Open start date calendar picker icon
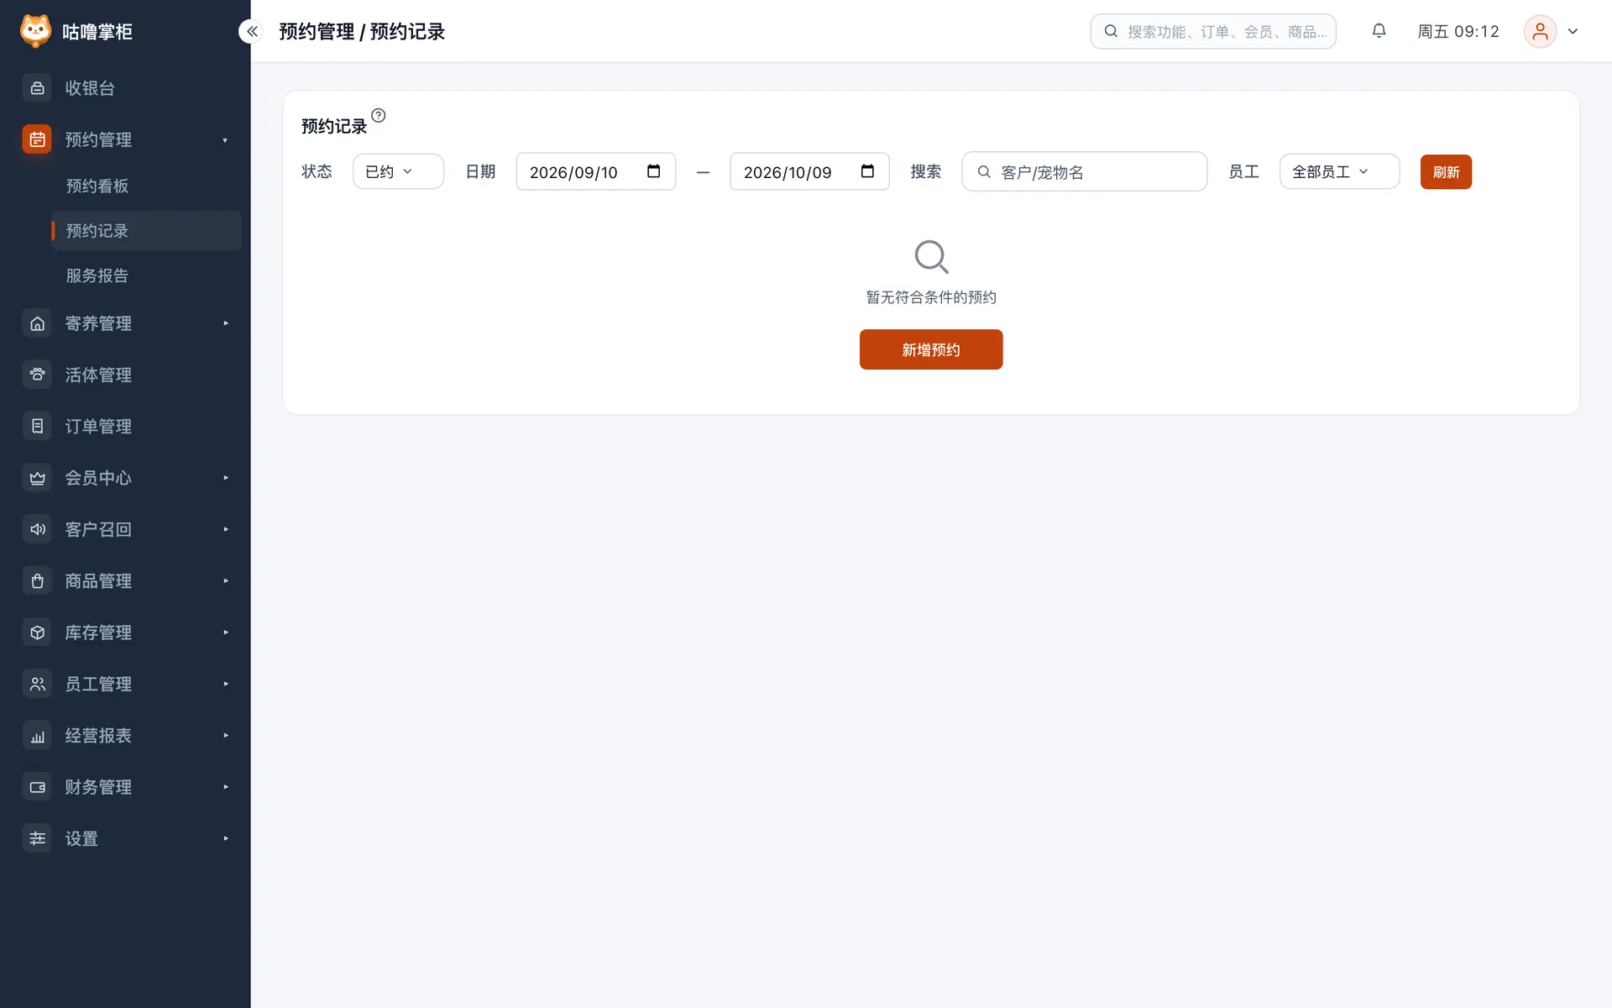The width and height of the screenshot is (1612, 1008). click(653, 171)
